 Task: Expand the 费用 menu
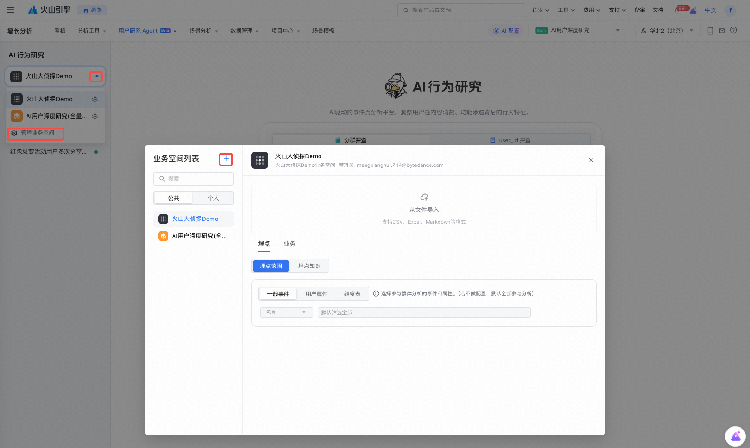pyautogui.click(x=592, y=10)
